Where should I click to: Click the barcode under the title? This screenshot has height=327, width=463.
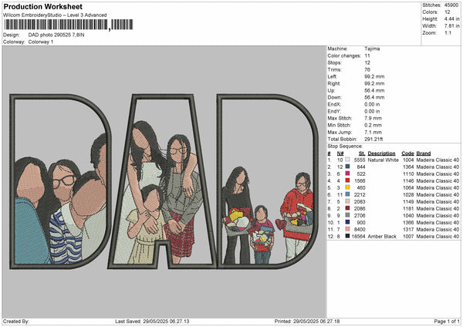[69, 25]
